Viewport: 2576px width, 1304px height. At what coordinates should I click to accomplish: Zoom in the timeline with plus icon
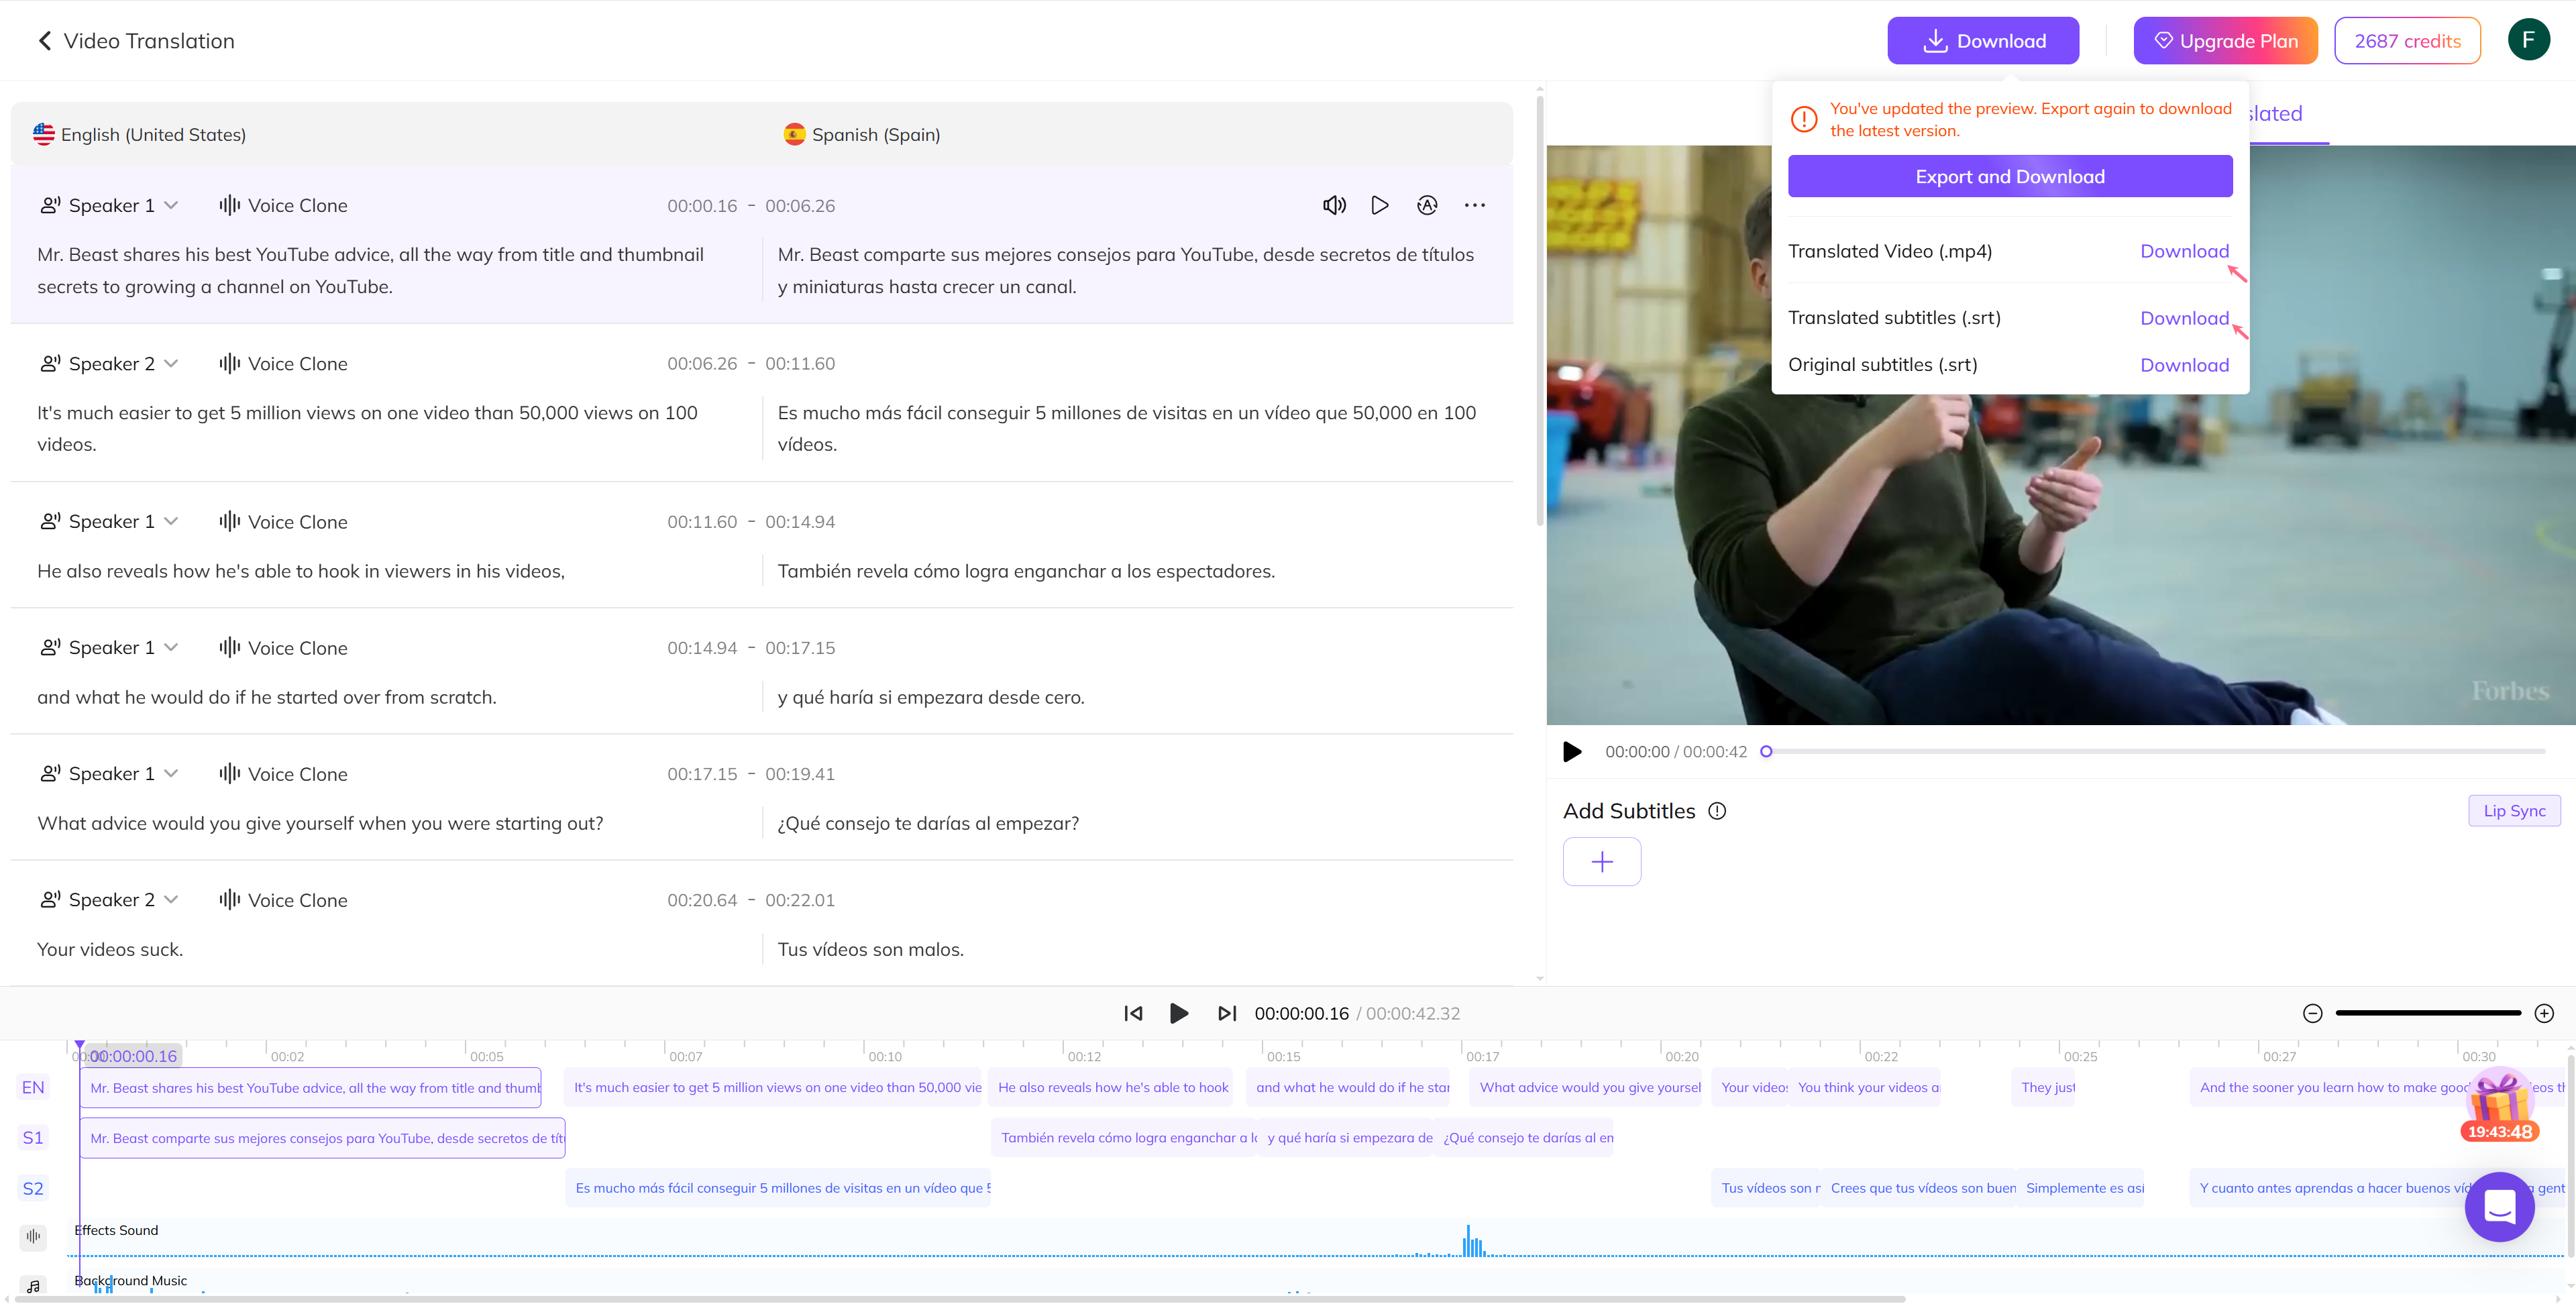point(2544,1014)
